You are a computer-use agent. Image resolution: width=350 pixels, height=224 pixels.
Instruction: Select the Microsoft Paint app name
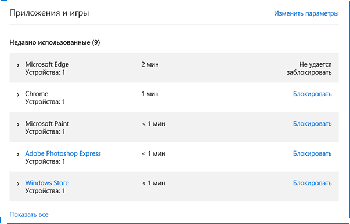pyautogui.click(x=47, y=124)
